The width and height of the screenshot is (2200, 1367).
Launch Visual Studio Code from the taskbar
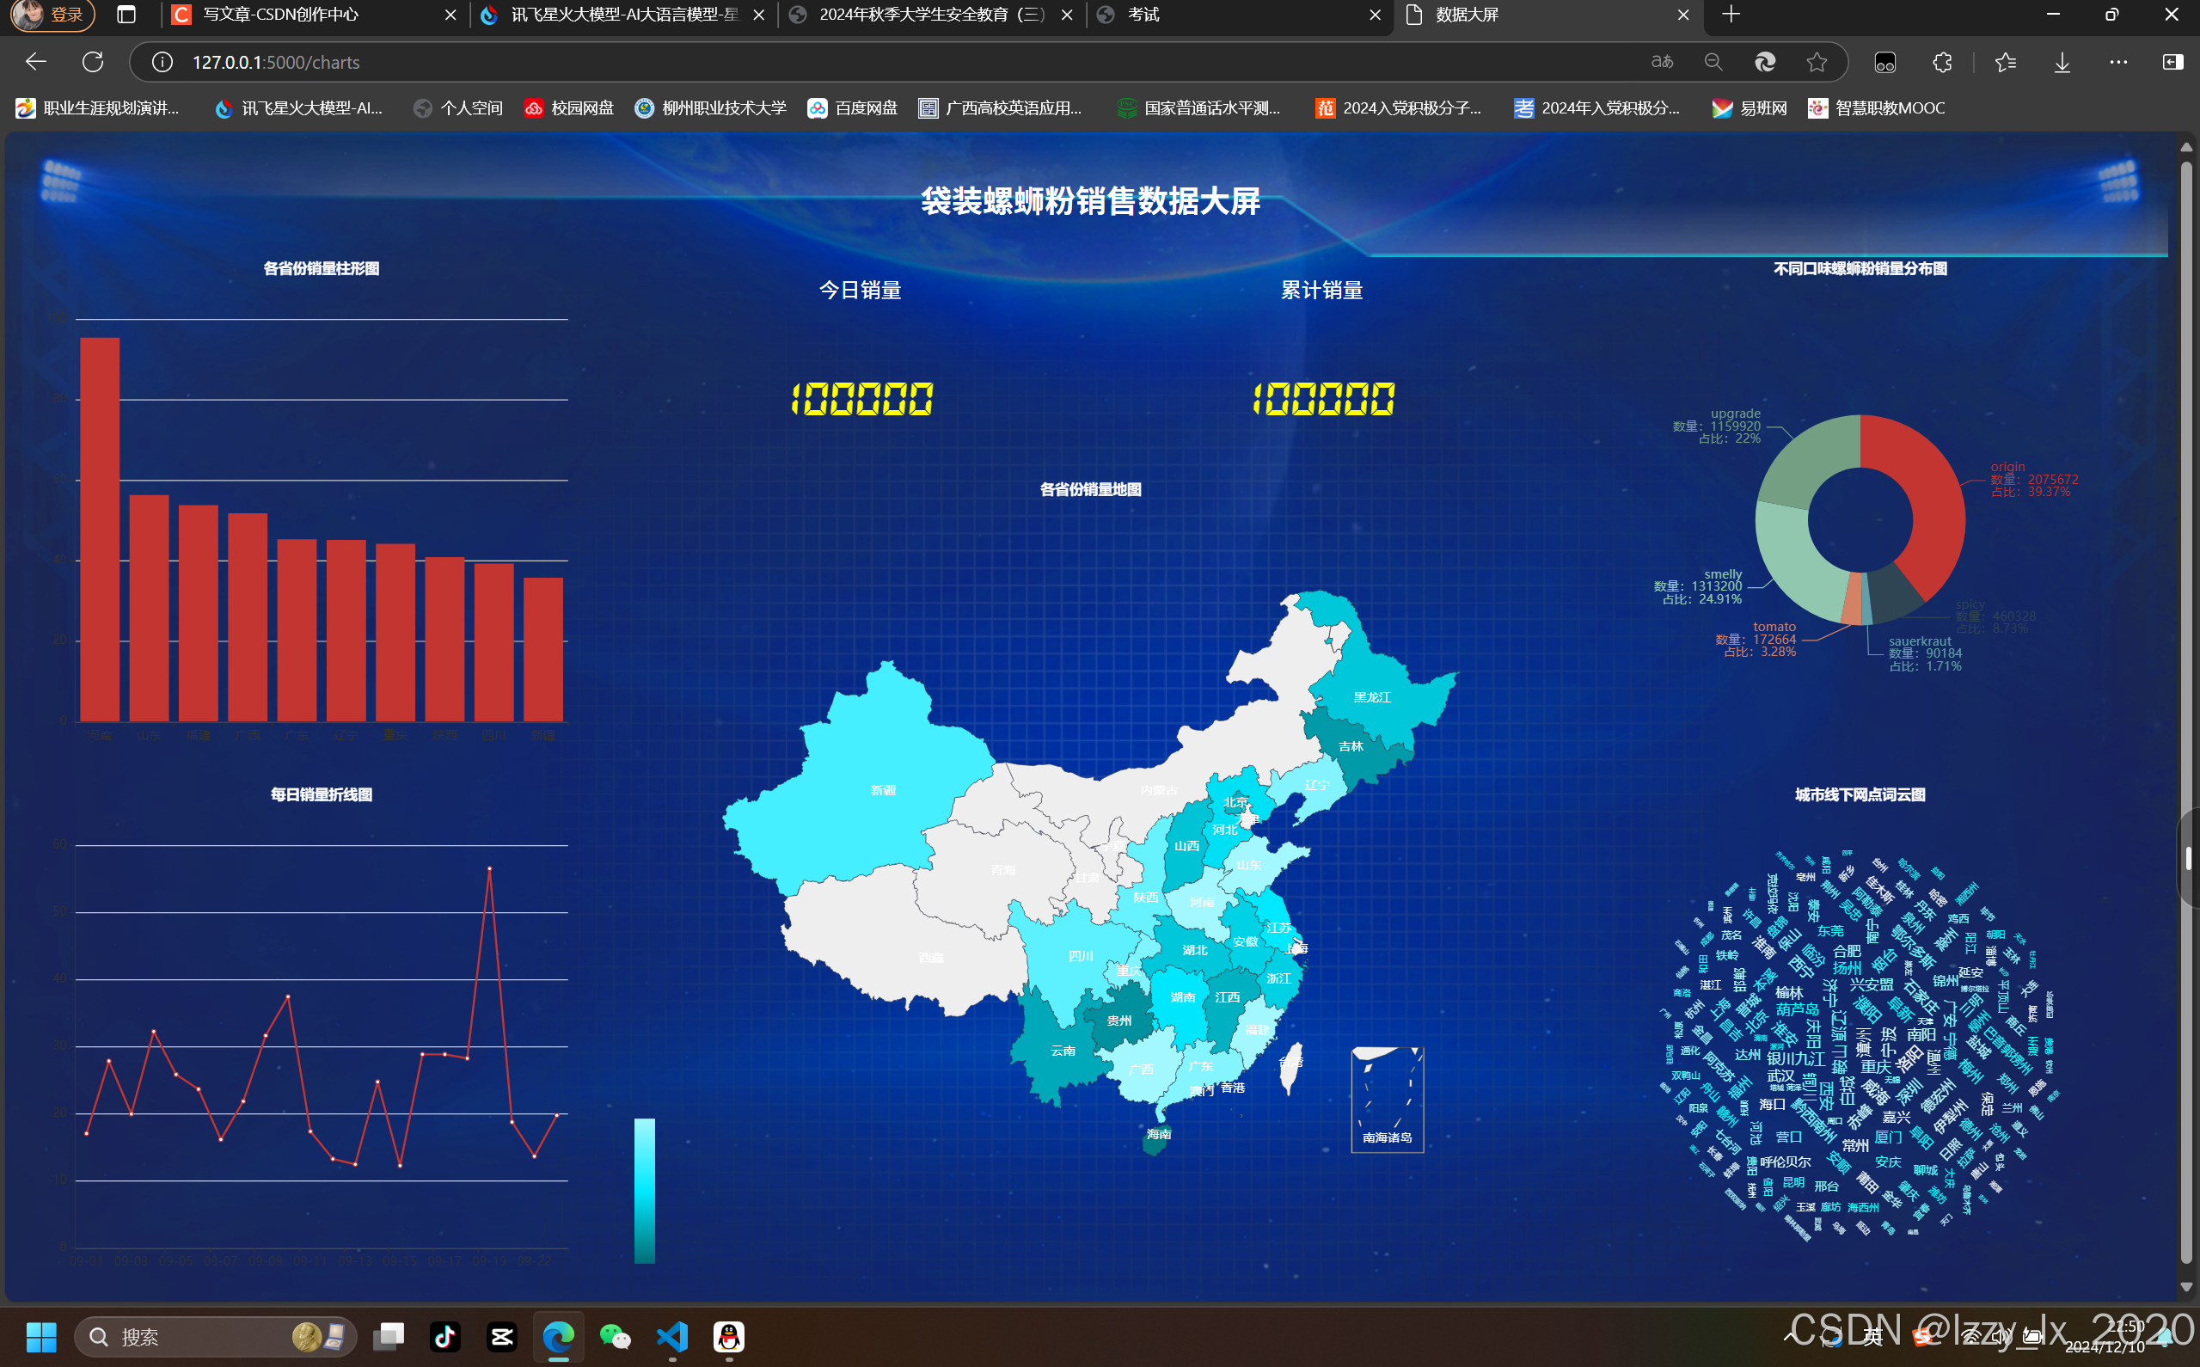[672, 1336]
